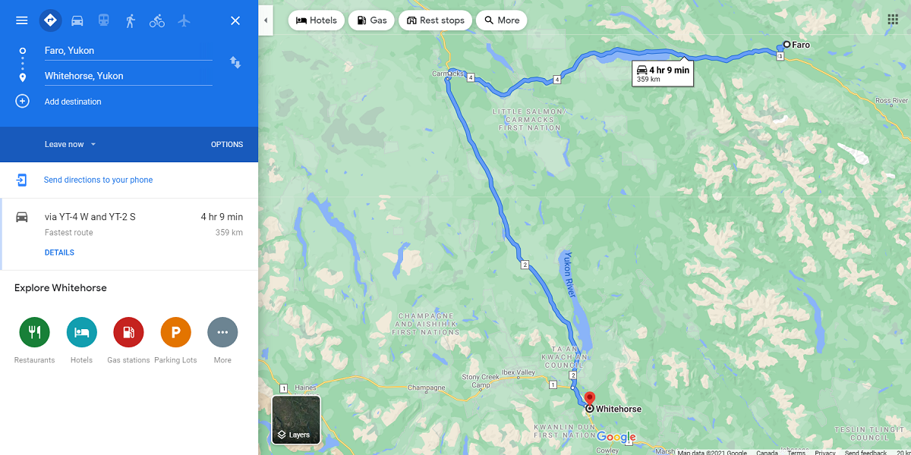Choose walking travel mode
This screenshot has height=455, width=911.
[131, 20]
